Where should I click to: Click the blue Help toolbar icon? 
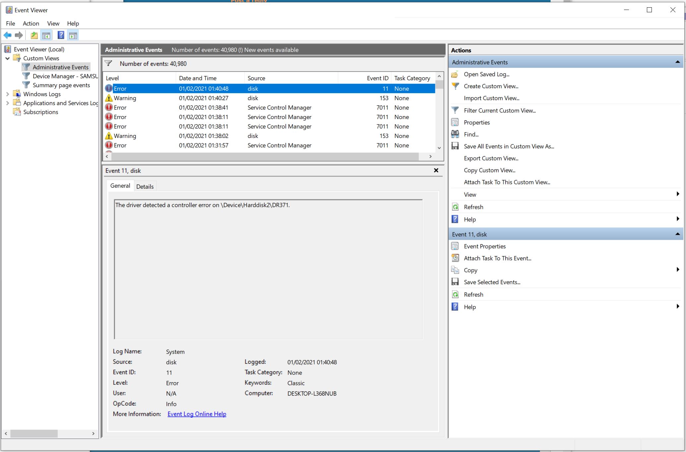tap(61, 35)
